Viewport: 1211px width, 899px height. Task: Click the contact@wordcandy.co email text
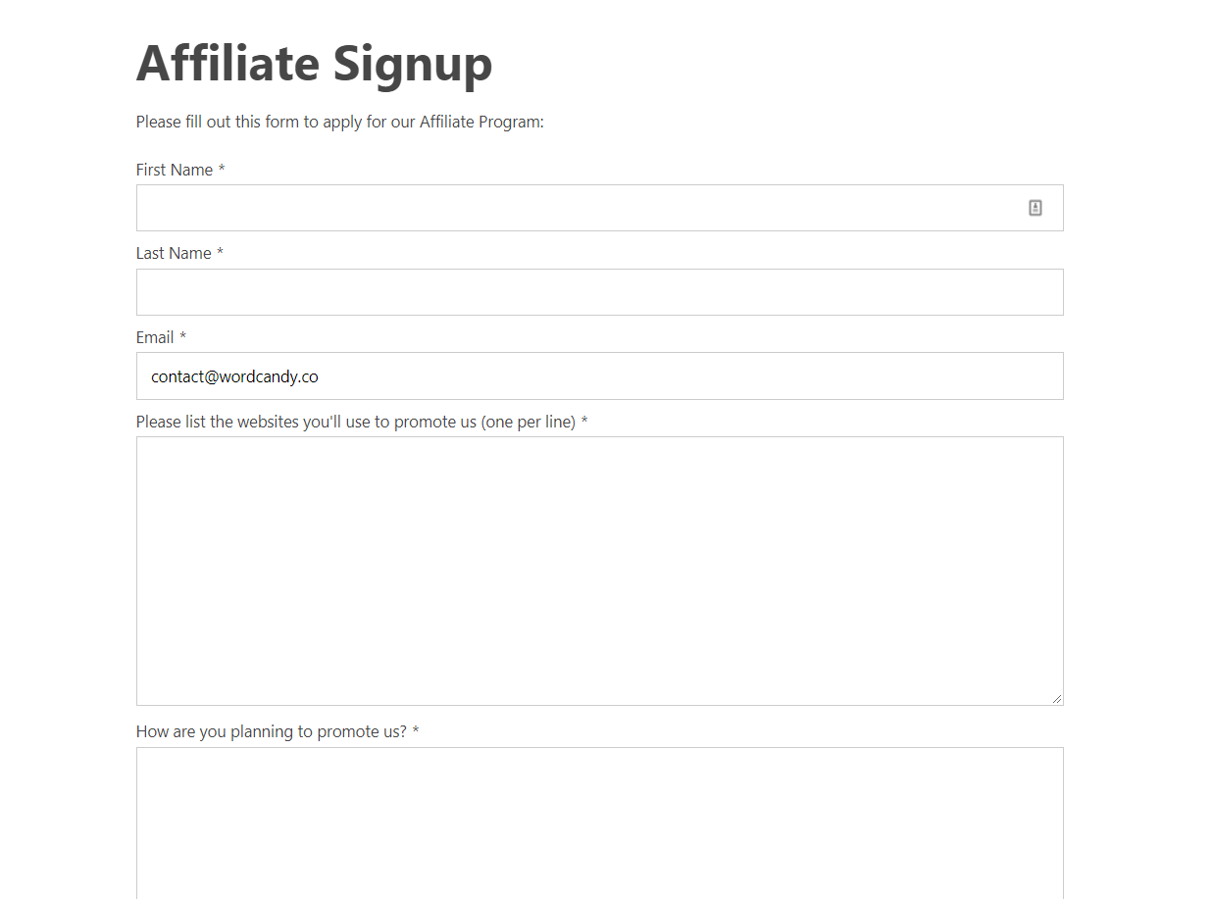coord(234,376)
